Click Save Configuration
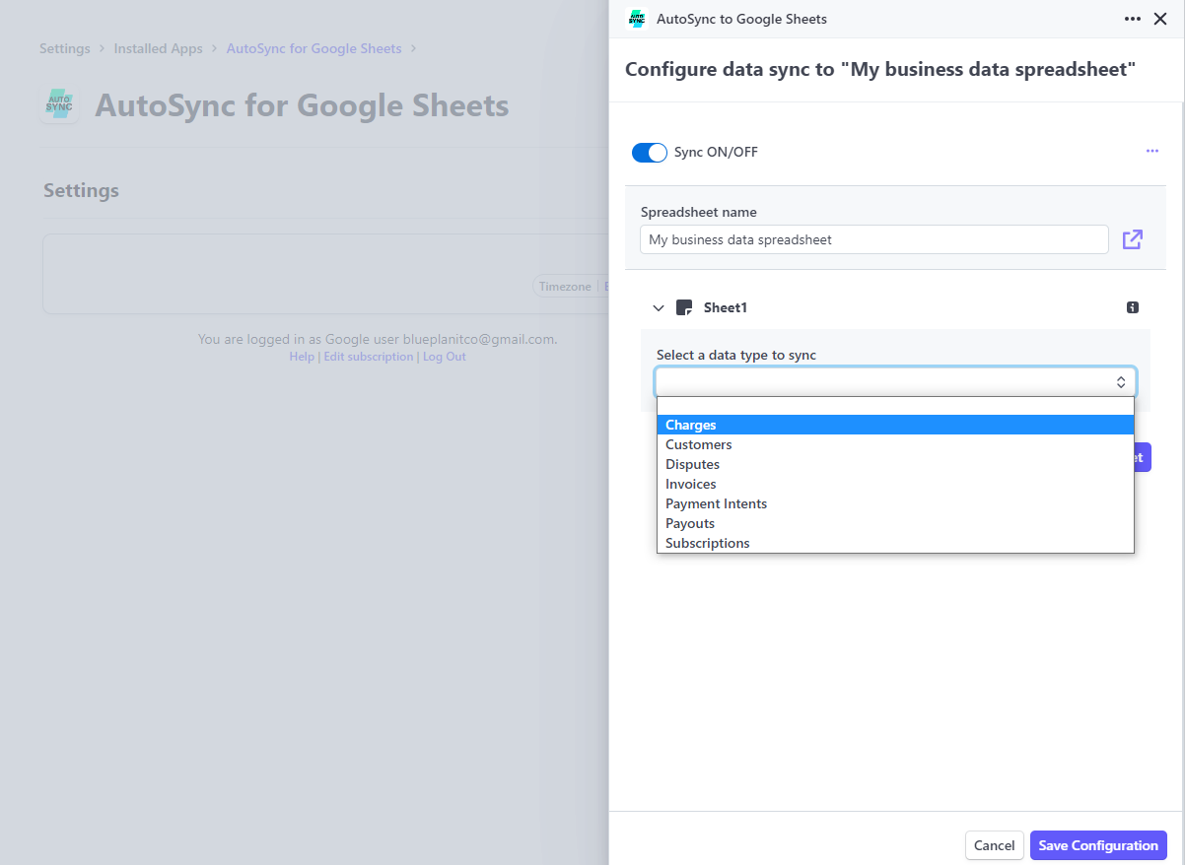The width and height of the screenshot is (1185, 865). click(x=1098, y=845)
